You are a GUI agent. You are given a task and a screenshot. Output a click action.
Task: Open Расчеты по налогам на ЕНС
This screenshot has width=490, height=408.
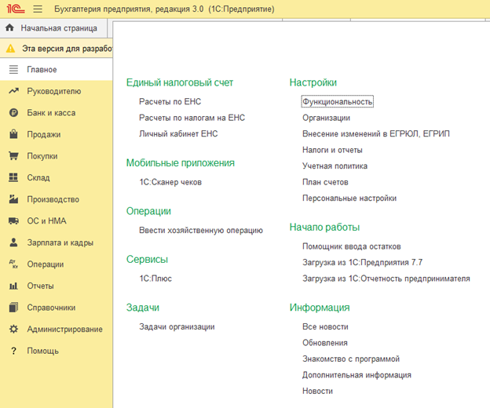coord(192,118)
